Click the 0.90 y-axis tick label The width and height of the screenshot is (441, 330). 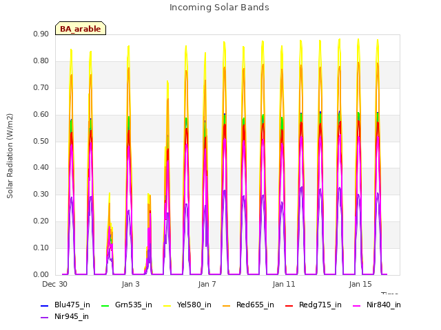[41, 34]
